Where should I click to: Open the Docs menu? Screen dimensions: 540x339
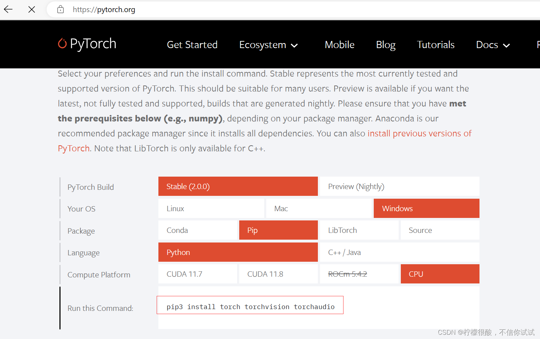[x=493, y=45]
